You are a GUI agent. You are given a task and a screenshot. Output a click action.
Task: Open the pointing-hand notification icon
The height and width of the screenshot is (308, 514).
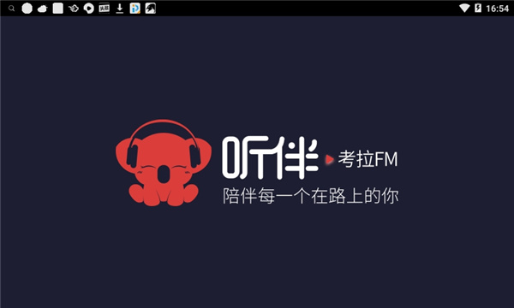pos(74,9)
